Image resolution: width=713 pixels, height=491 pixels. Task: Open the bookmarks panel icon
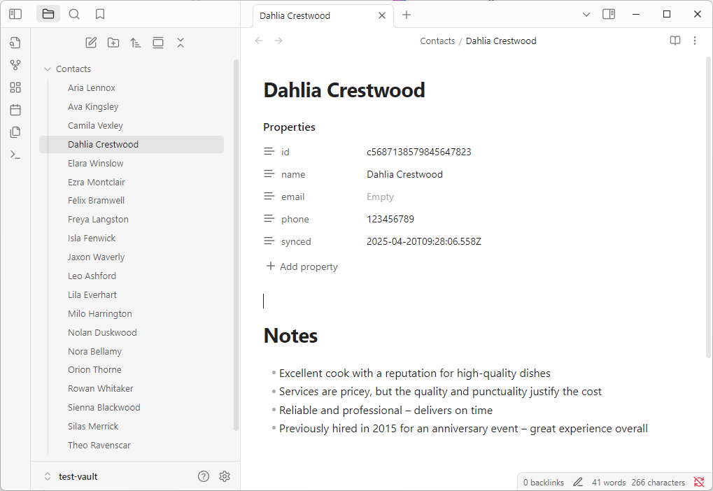tap(100, 14)
